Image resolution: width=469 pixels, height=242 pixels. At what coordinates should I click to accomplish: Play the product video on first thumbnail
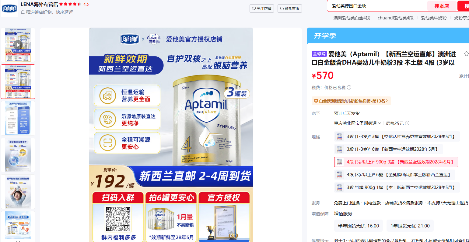[18, 45]
